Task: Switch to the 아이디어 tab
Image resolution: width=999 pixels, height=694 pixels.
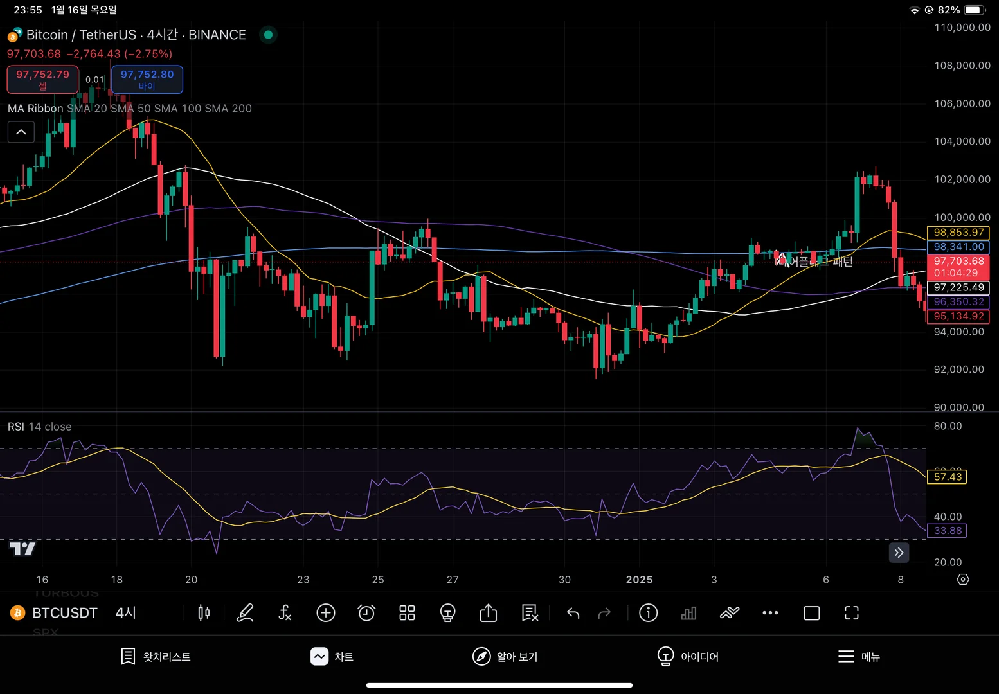Action: pos(688,656)
